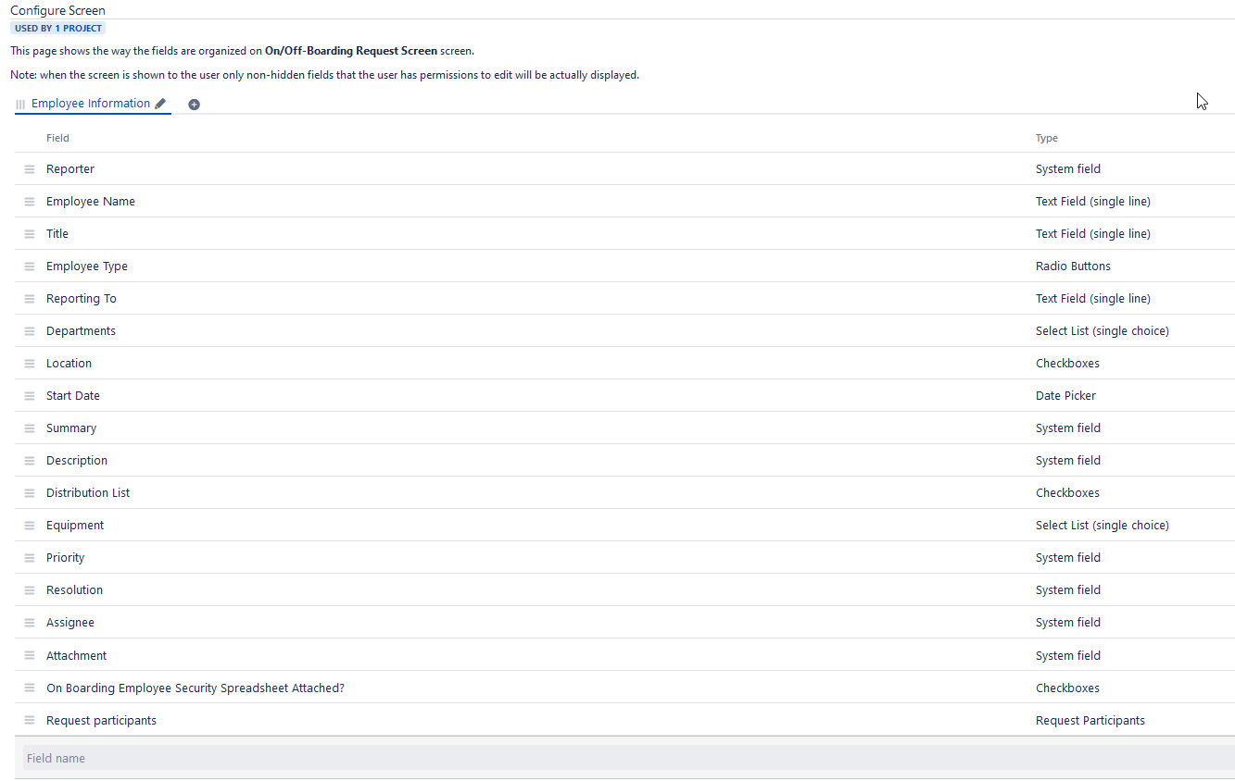Select the drag handle for Title row
Screen dimensions: 1235x781
(x=30, y=234)
